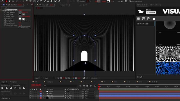Select the Rotation tool in toolbar
The width and height of the screenshot is (180, 101).
27,1
